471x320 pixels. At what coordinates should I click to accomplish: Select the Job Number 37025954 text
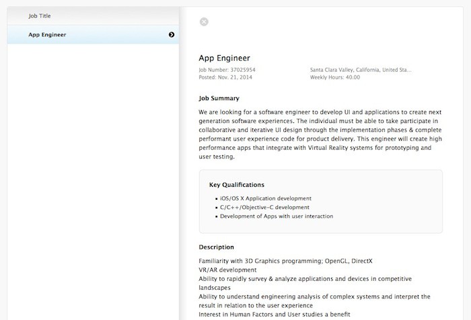(227, 69)
